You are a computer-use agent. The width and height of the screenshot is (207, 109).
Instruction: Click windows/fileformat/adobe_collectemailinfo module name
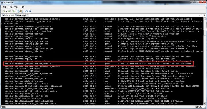(30, 104)
